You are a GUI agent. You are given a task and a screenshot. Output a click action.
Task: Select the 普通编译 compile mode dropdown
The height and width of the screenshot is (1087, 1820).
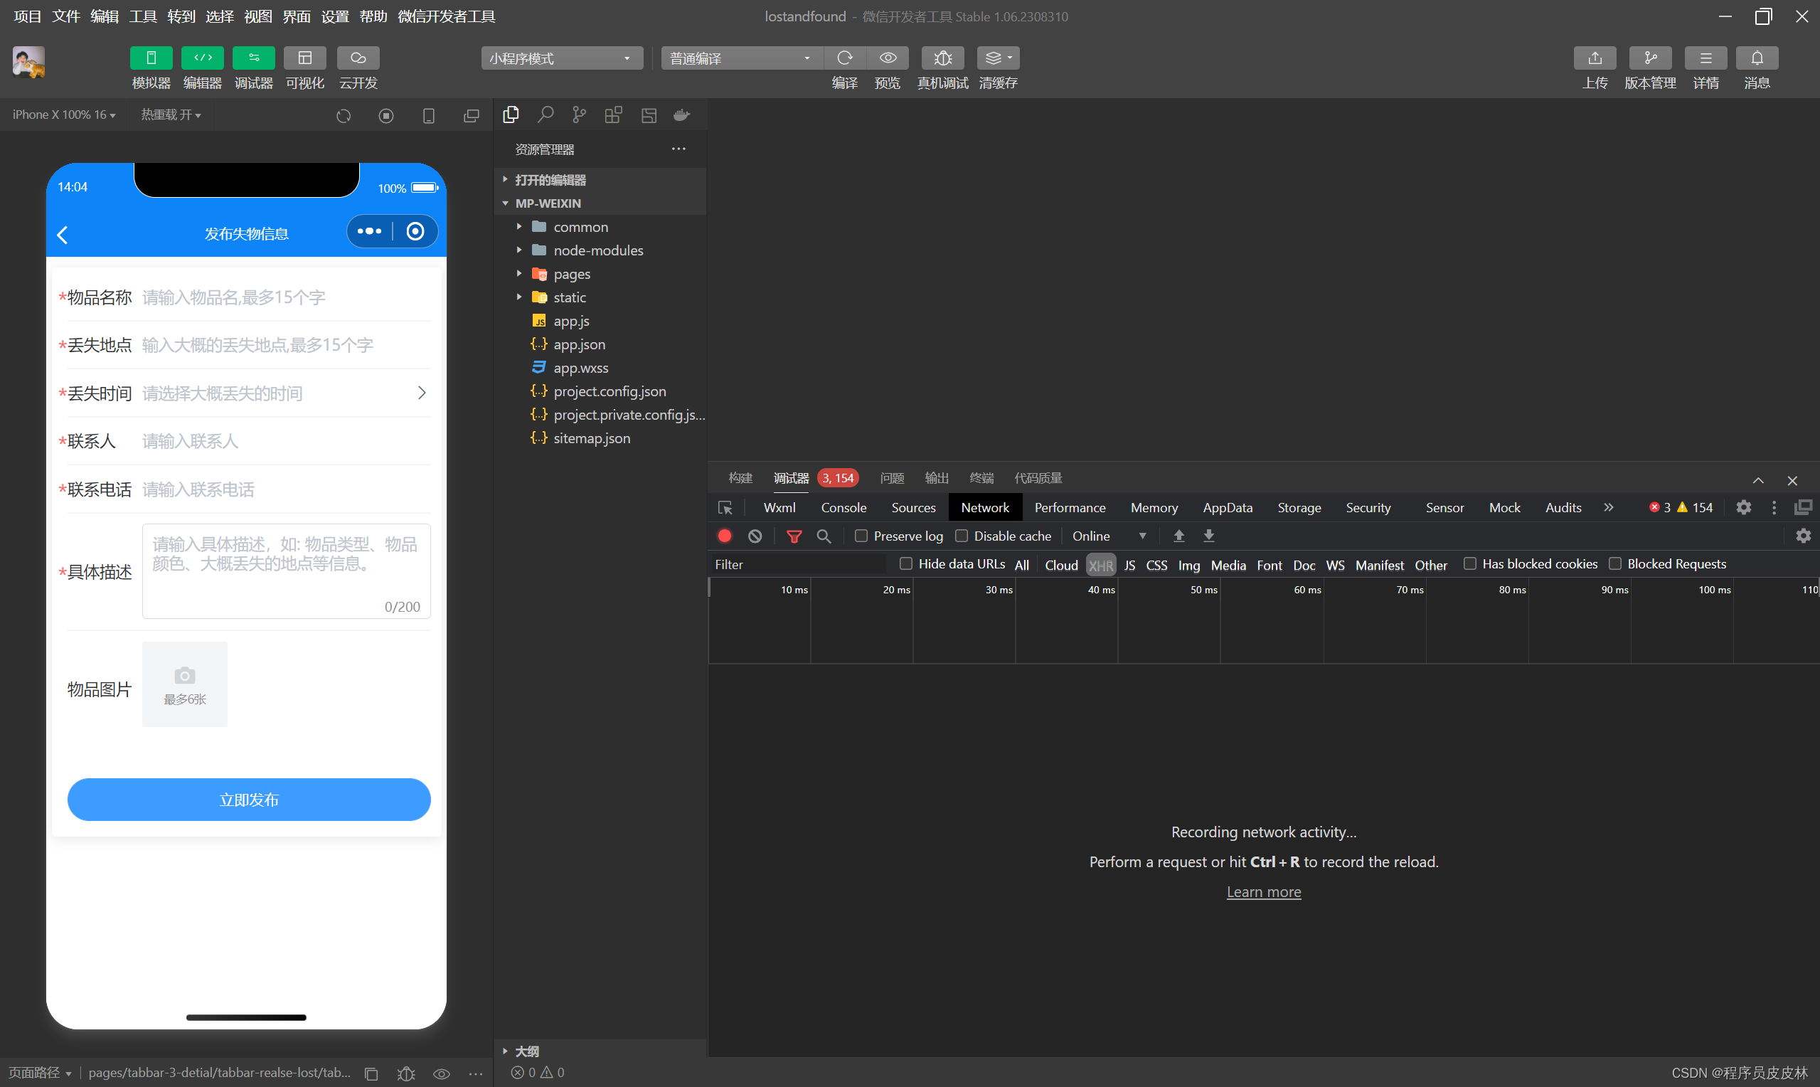point(738,60)
